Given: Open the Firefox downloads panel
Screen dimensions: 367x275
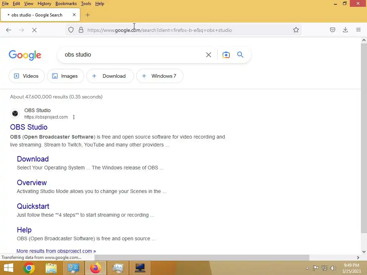Looking at the screenshot, I should tap(345, 30).
